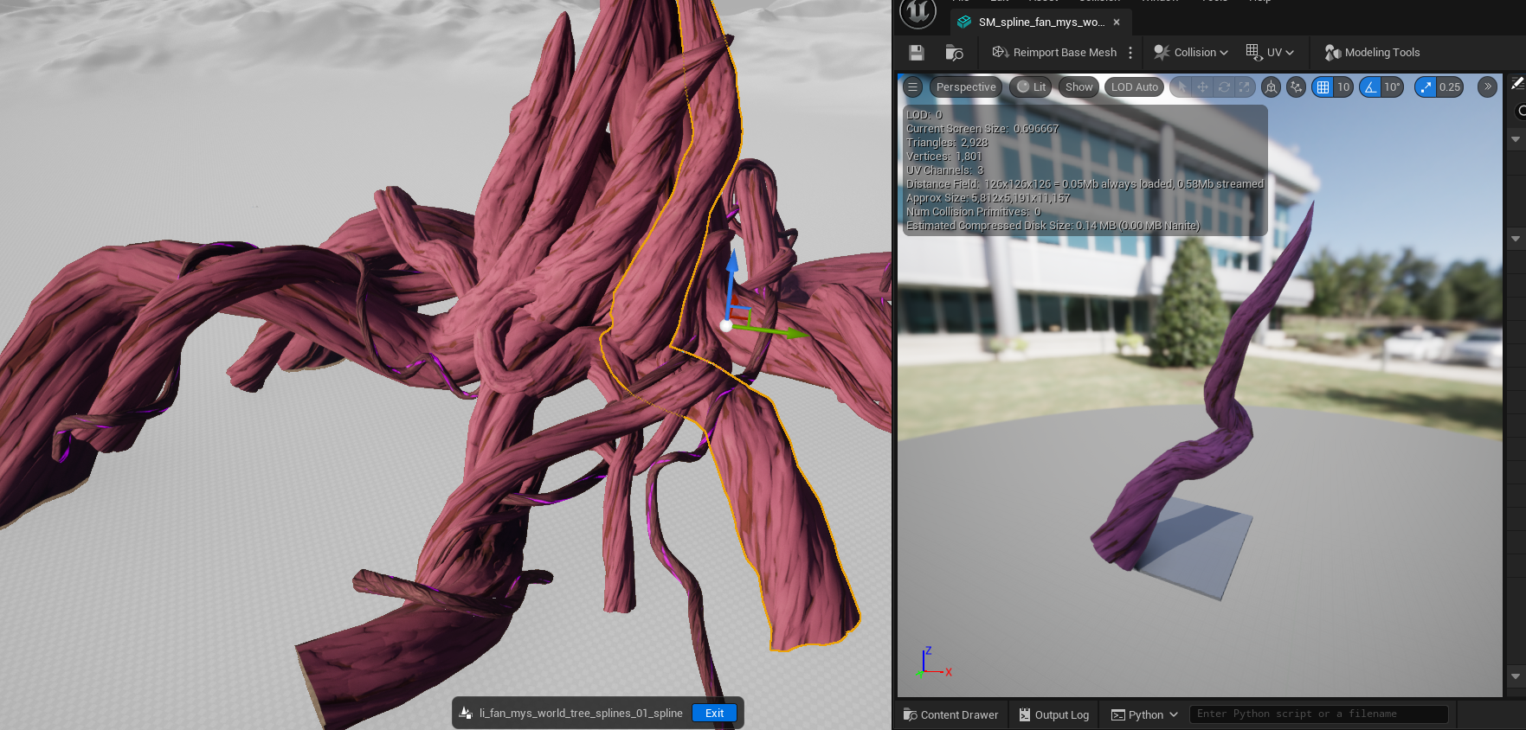The height and width of the screenshot is (730, 1526).
Task: Open the Python command type dropdown
Action: tap(1144, 714)
